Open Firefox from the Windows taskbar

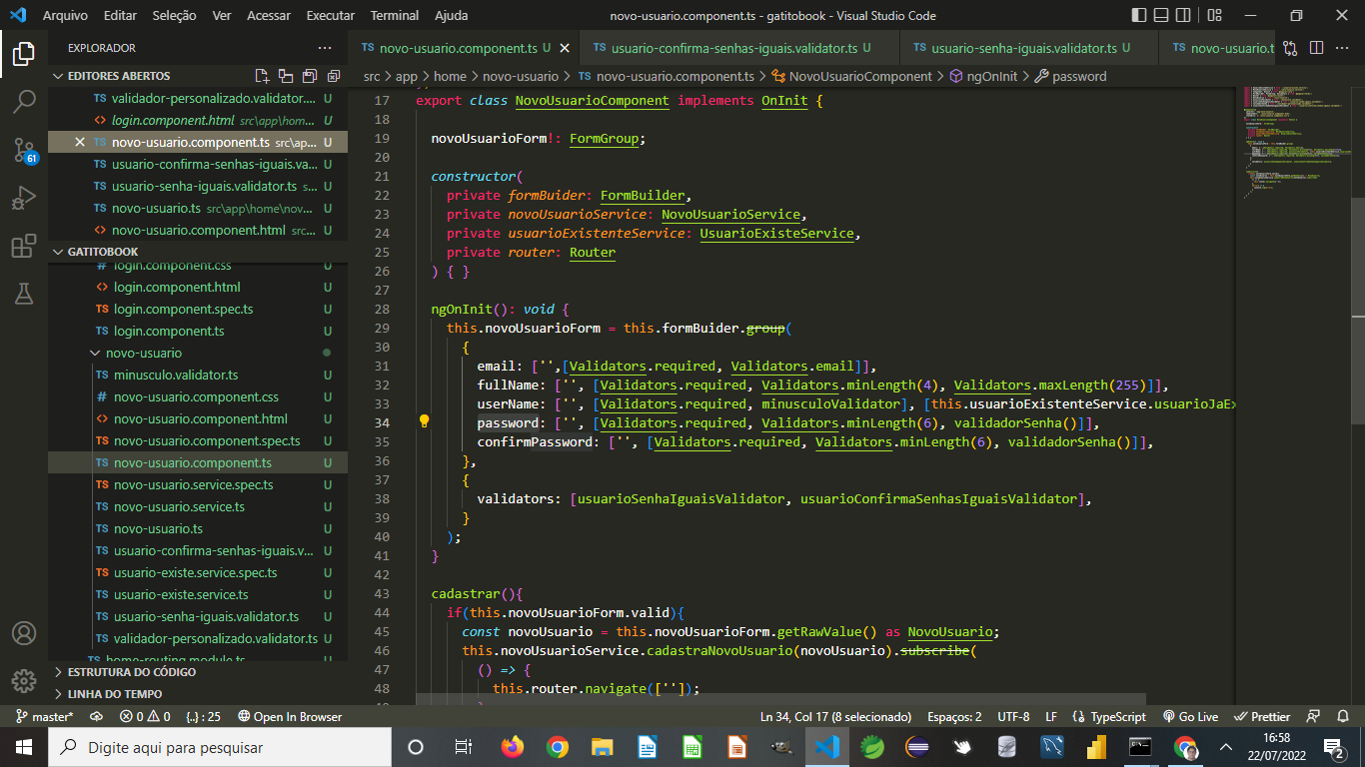513,747
